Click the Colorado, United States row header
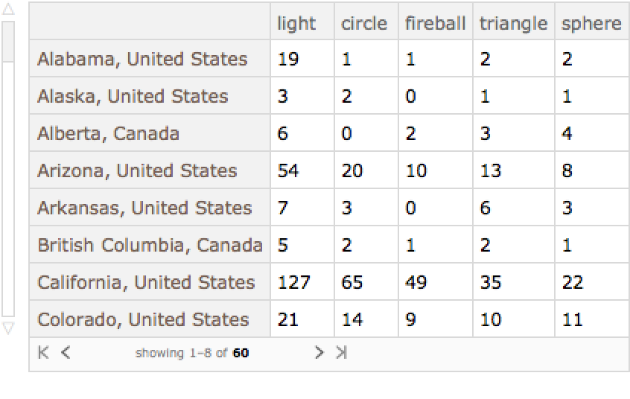The width and height of the screenshot is (630, 399). tap(143, 319)
